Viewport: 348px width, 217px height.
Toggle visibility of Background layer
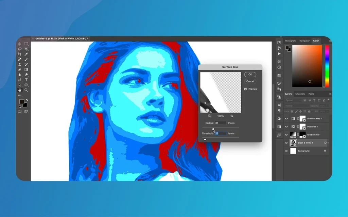(286, 151)
